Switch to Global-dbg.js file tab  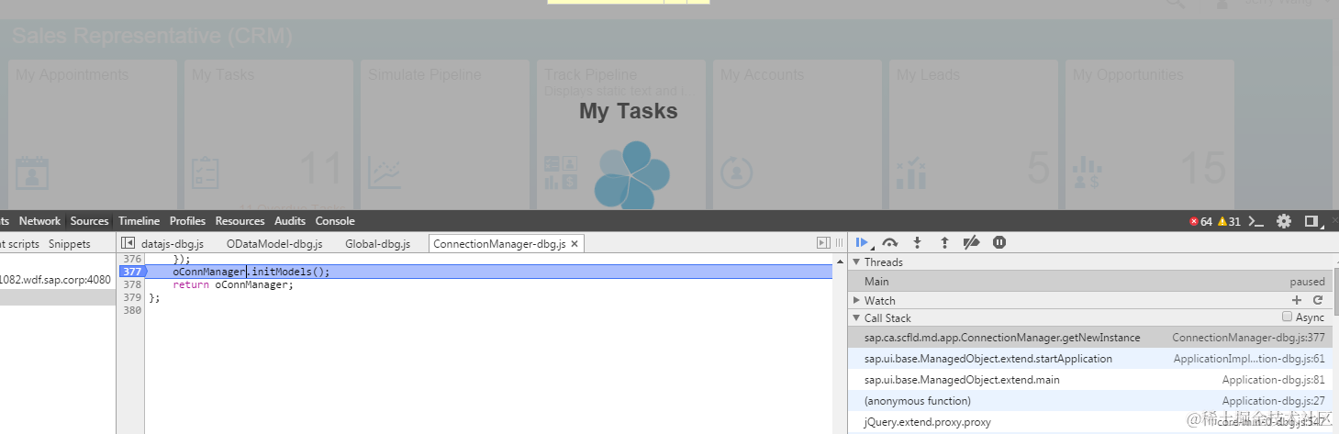click(x=377, y=244)
